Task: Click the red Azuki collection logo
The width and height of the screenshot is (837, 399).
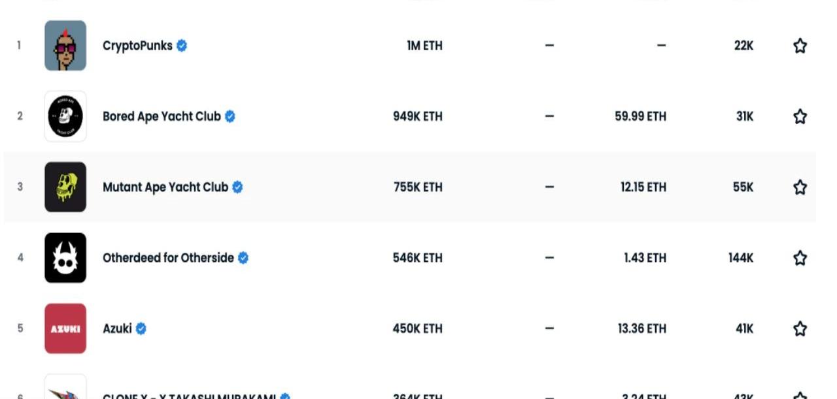Action: [x=65, y=328]
